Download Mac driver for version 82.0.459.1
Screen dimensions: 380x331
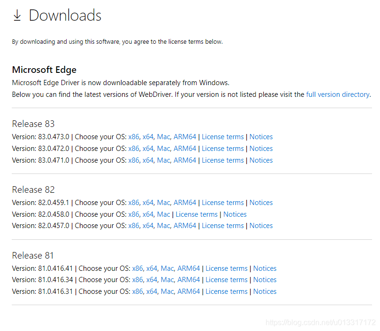[x=164, y=203]
